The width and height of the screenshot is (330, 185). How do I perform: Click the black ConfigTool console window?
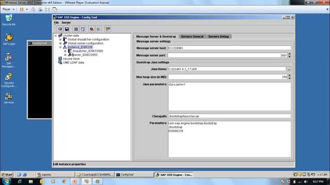(40, 82)
